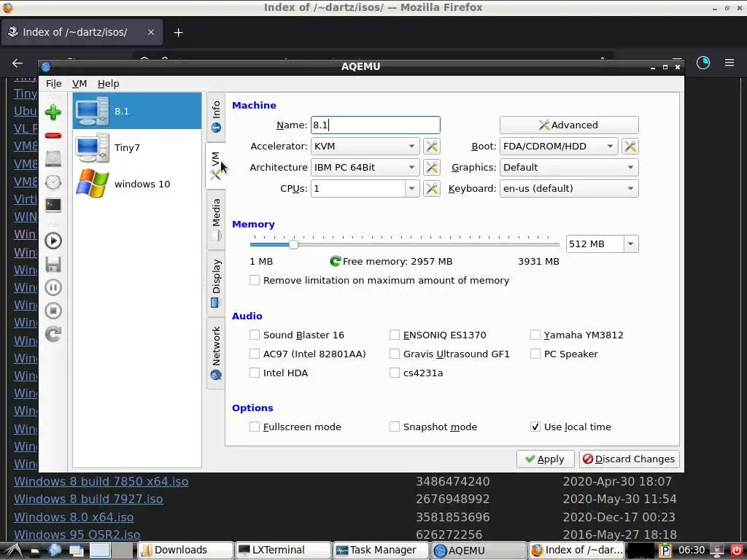Click the reset VM arrow icon
The width and height of the screenshot is (747, 560).
tap(53, 334)
